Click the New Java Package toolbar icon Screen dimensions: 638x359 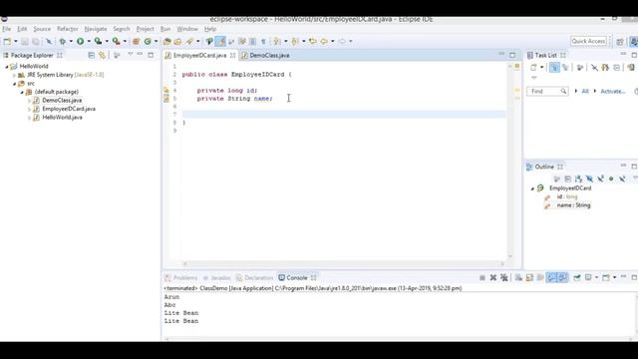(136, 41)
